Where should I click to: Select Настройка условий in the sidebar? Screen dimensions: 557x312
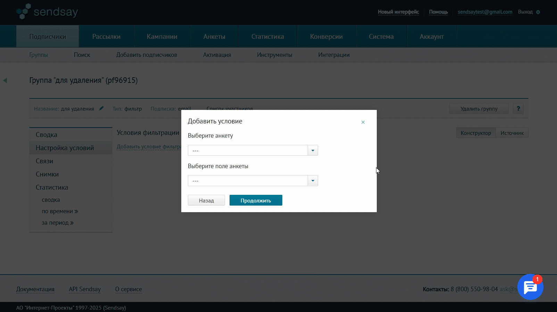[x=65, y=147]
